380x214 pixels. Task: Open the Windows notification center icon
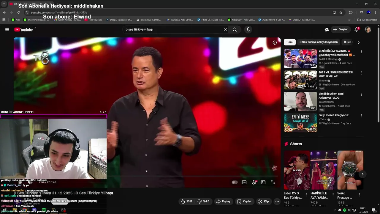374,210
